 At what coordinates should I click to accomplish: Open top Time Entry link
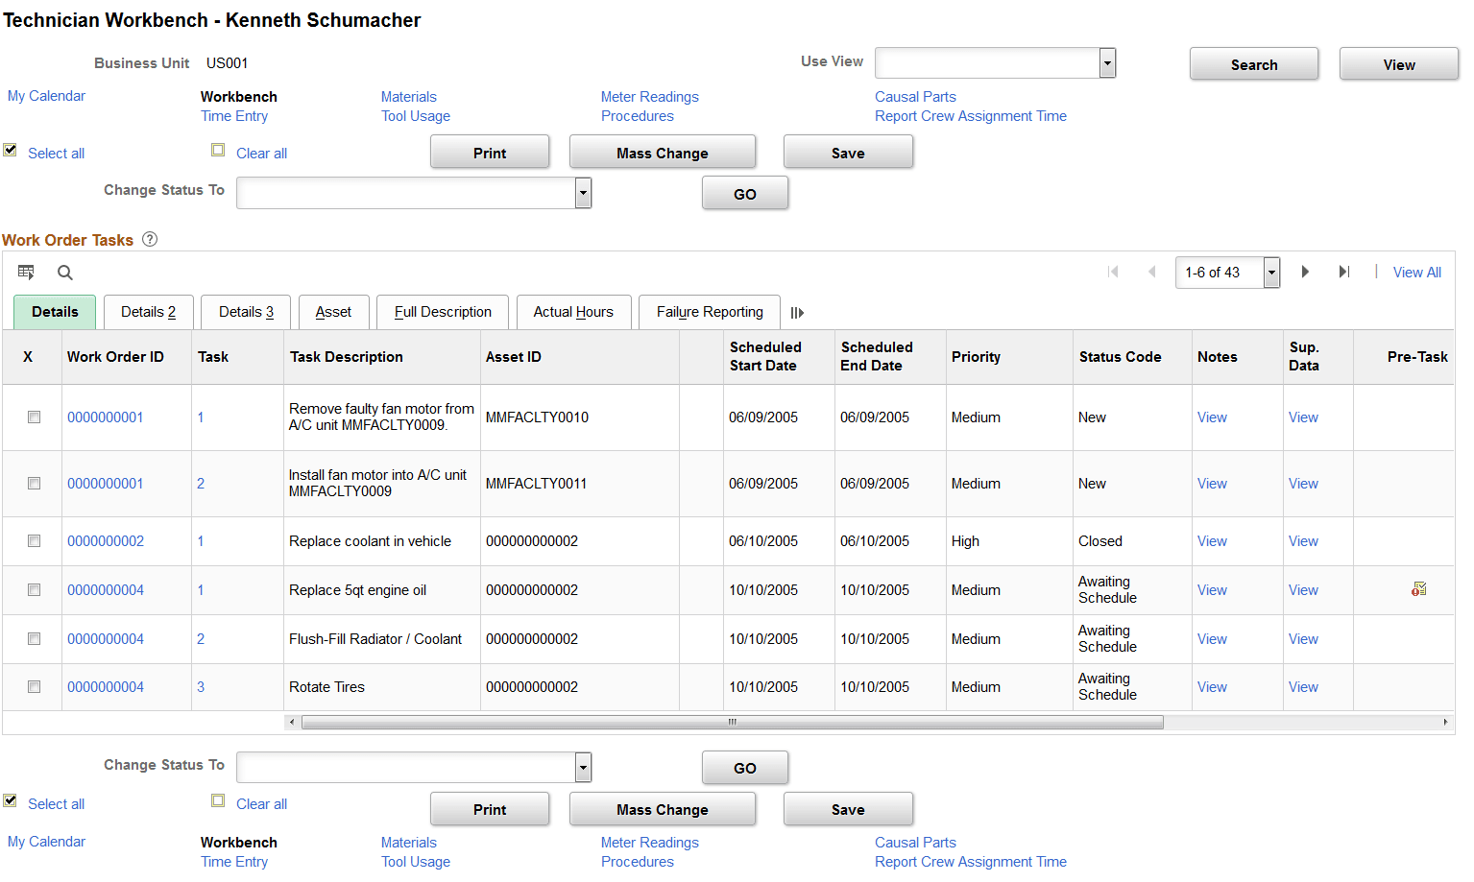234,116
